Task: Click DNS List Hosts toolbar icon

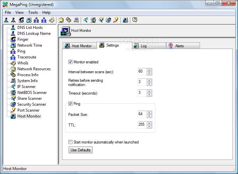Action: click(x=6, y=20)
